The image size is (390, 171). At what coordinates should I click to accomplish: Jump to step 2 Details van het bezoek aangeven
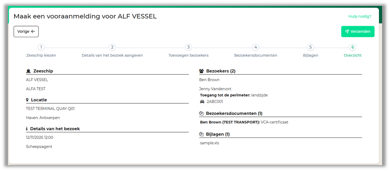point(112,47)
